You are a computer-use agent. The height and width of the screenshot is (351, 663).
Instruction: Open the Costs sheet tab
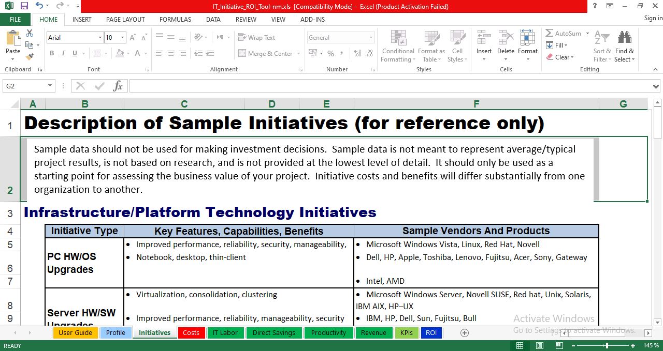[x=191, y=332]
